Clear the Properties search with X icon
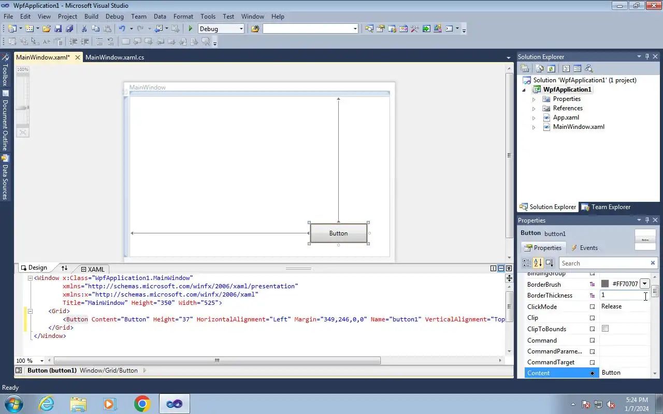The width and height of the screenshot is (663, 414). [x=653, y=263]
